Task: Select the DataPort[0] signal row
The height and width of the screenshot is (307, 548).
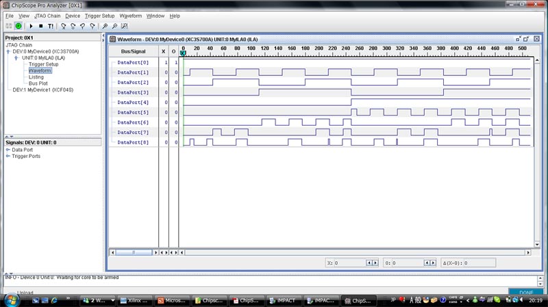Action: click(133, 62)
